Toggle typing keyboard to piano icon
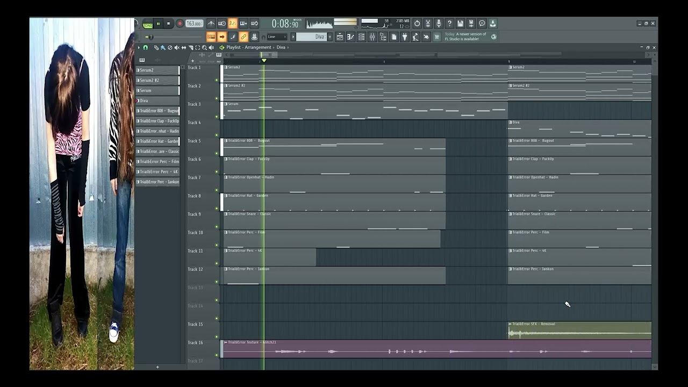 (x=211, y=37)
